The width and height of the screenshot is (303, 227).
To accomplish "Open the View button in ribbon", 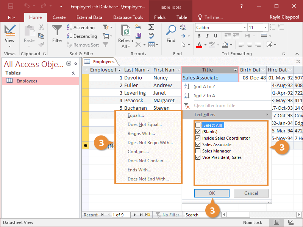I will click(10, 36).
